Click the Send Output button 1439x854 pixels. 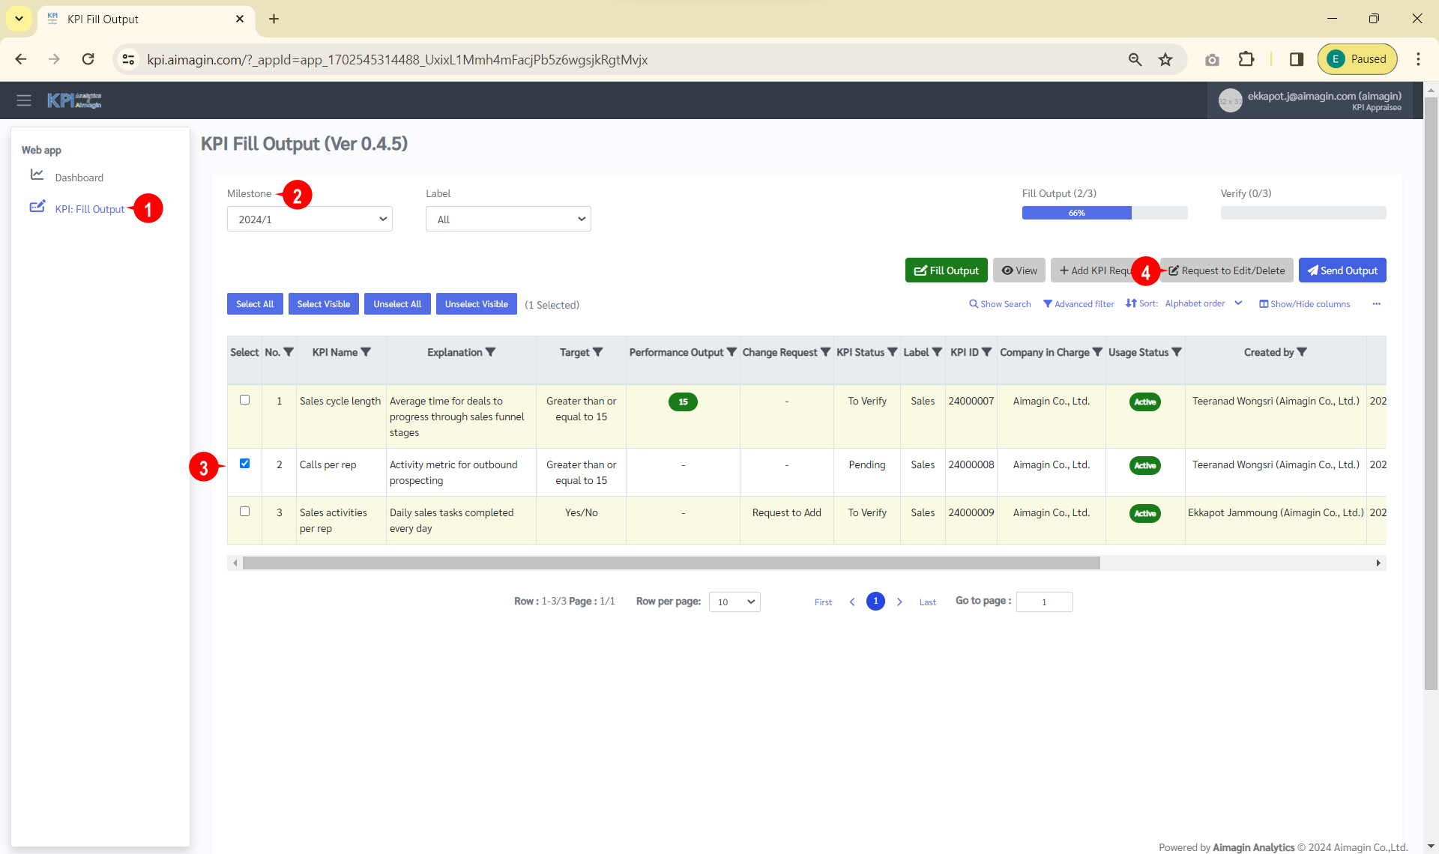coord(1342,270)
